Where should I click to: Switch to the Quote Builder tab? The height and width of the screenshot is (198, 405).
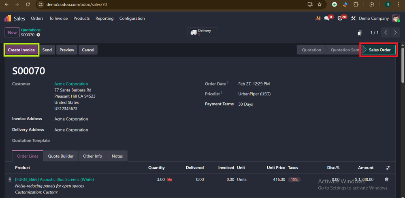pos(61,156)
